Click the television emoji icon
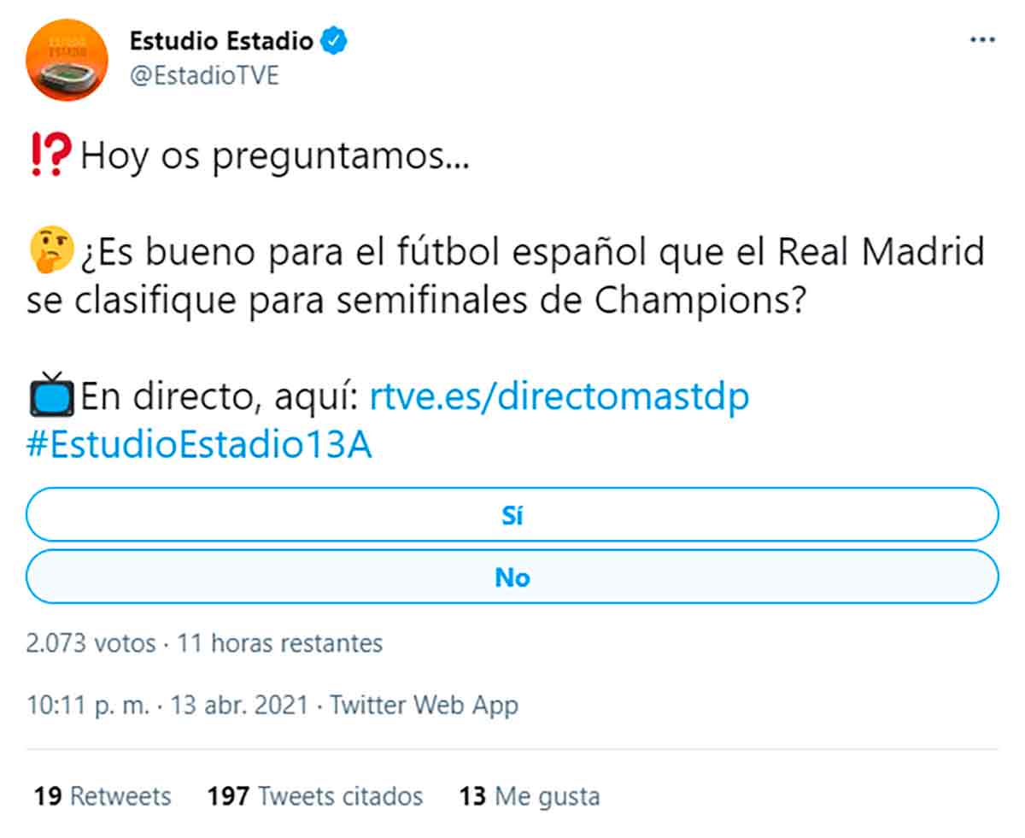Viewport: 1025px width, 838px height. (x=50, y=396)
